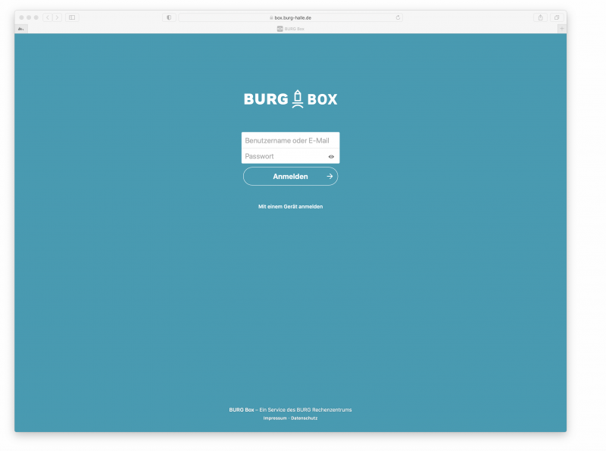Open the Datenschutz footer link
This screenshot has height=451, width=606.
[305, 418]
